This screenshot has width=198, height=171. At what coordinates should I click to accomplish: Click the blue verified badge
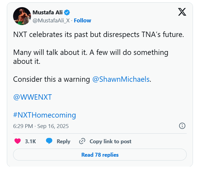click(x=68, y=12)
